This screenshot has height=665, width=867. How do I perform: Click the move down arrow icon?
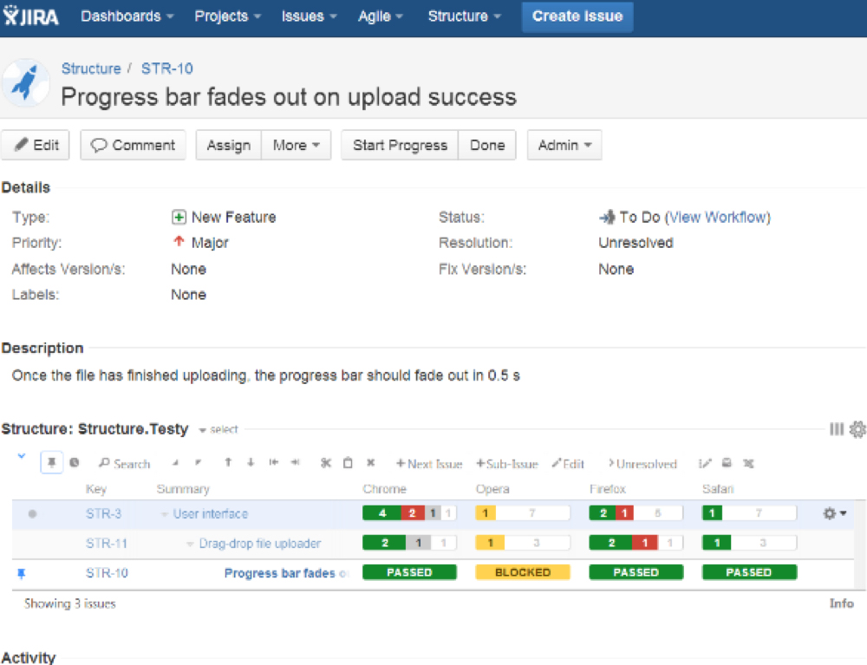click(251, 463)
